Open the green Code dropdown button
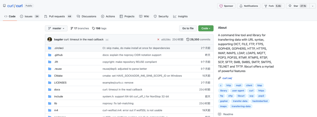Image resolution: width=317 pixels, height=117 pixels. [206, 28]
